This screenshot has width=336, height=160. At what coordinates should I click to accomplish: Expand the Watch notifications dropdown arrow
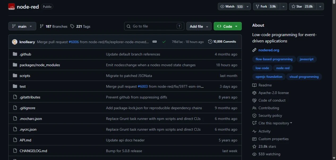click(x=248, y=7)
